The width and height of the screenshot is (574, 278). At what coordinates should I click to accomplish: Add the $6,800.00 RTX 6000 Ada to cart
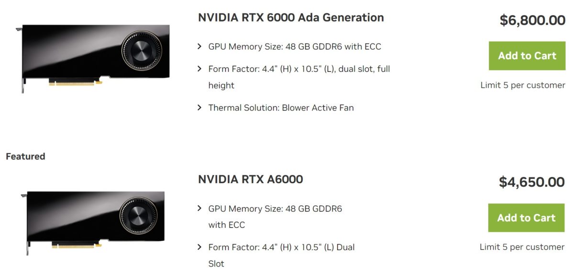(527, 56)
